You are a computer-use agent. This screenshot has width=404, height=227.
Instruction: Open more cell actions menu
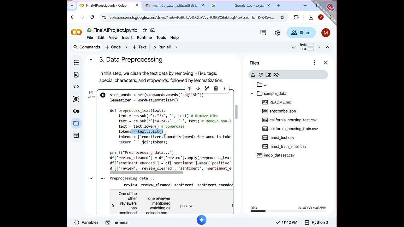point(225,89)
